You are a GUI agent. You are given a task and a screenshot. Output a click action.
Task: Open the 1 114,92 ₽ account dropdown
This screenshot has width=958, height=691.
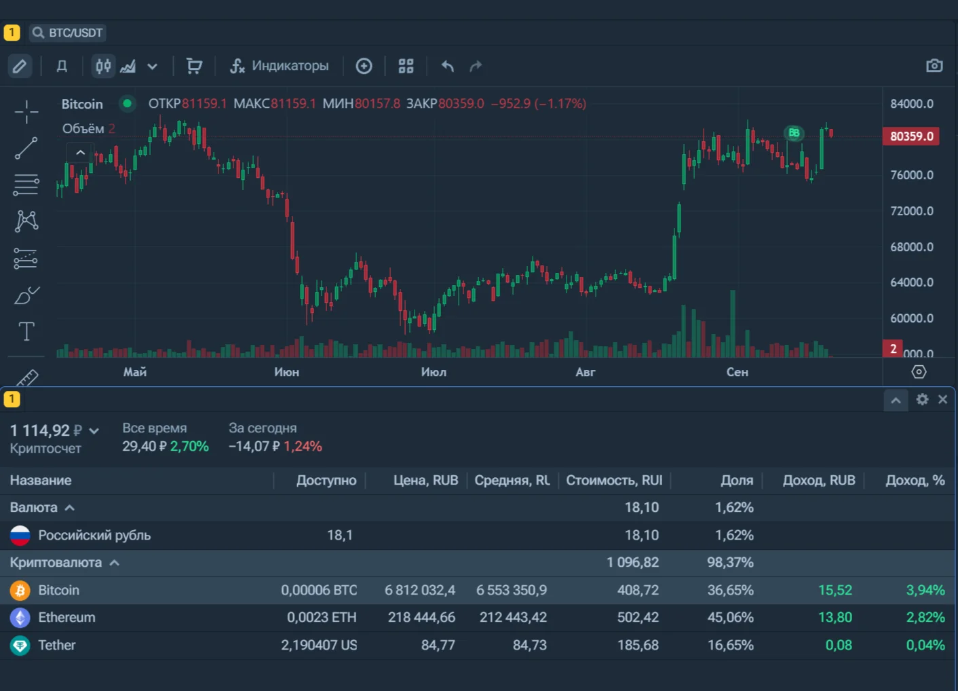(54, 430)
